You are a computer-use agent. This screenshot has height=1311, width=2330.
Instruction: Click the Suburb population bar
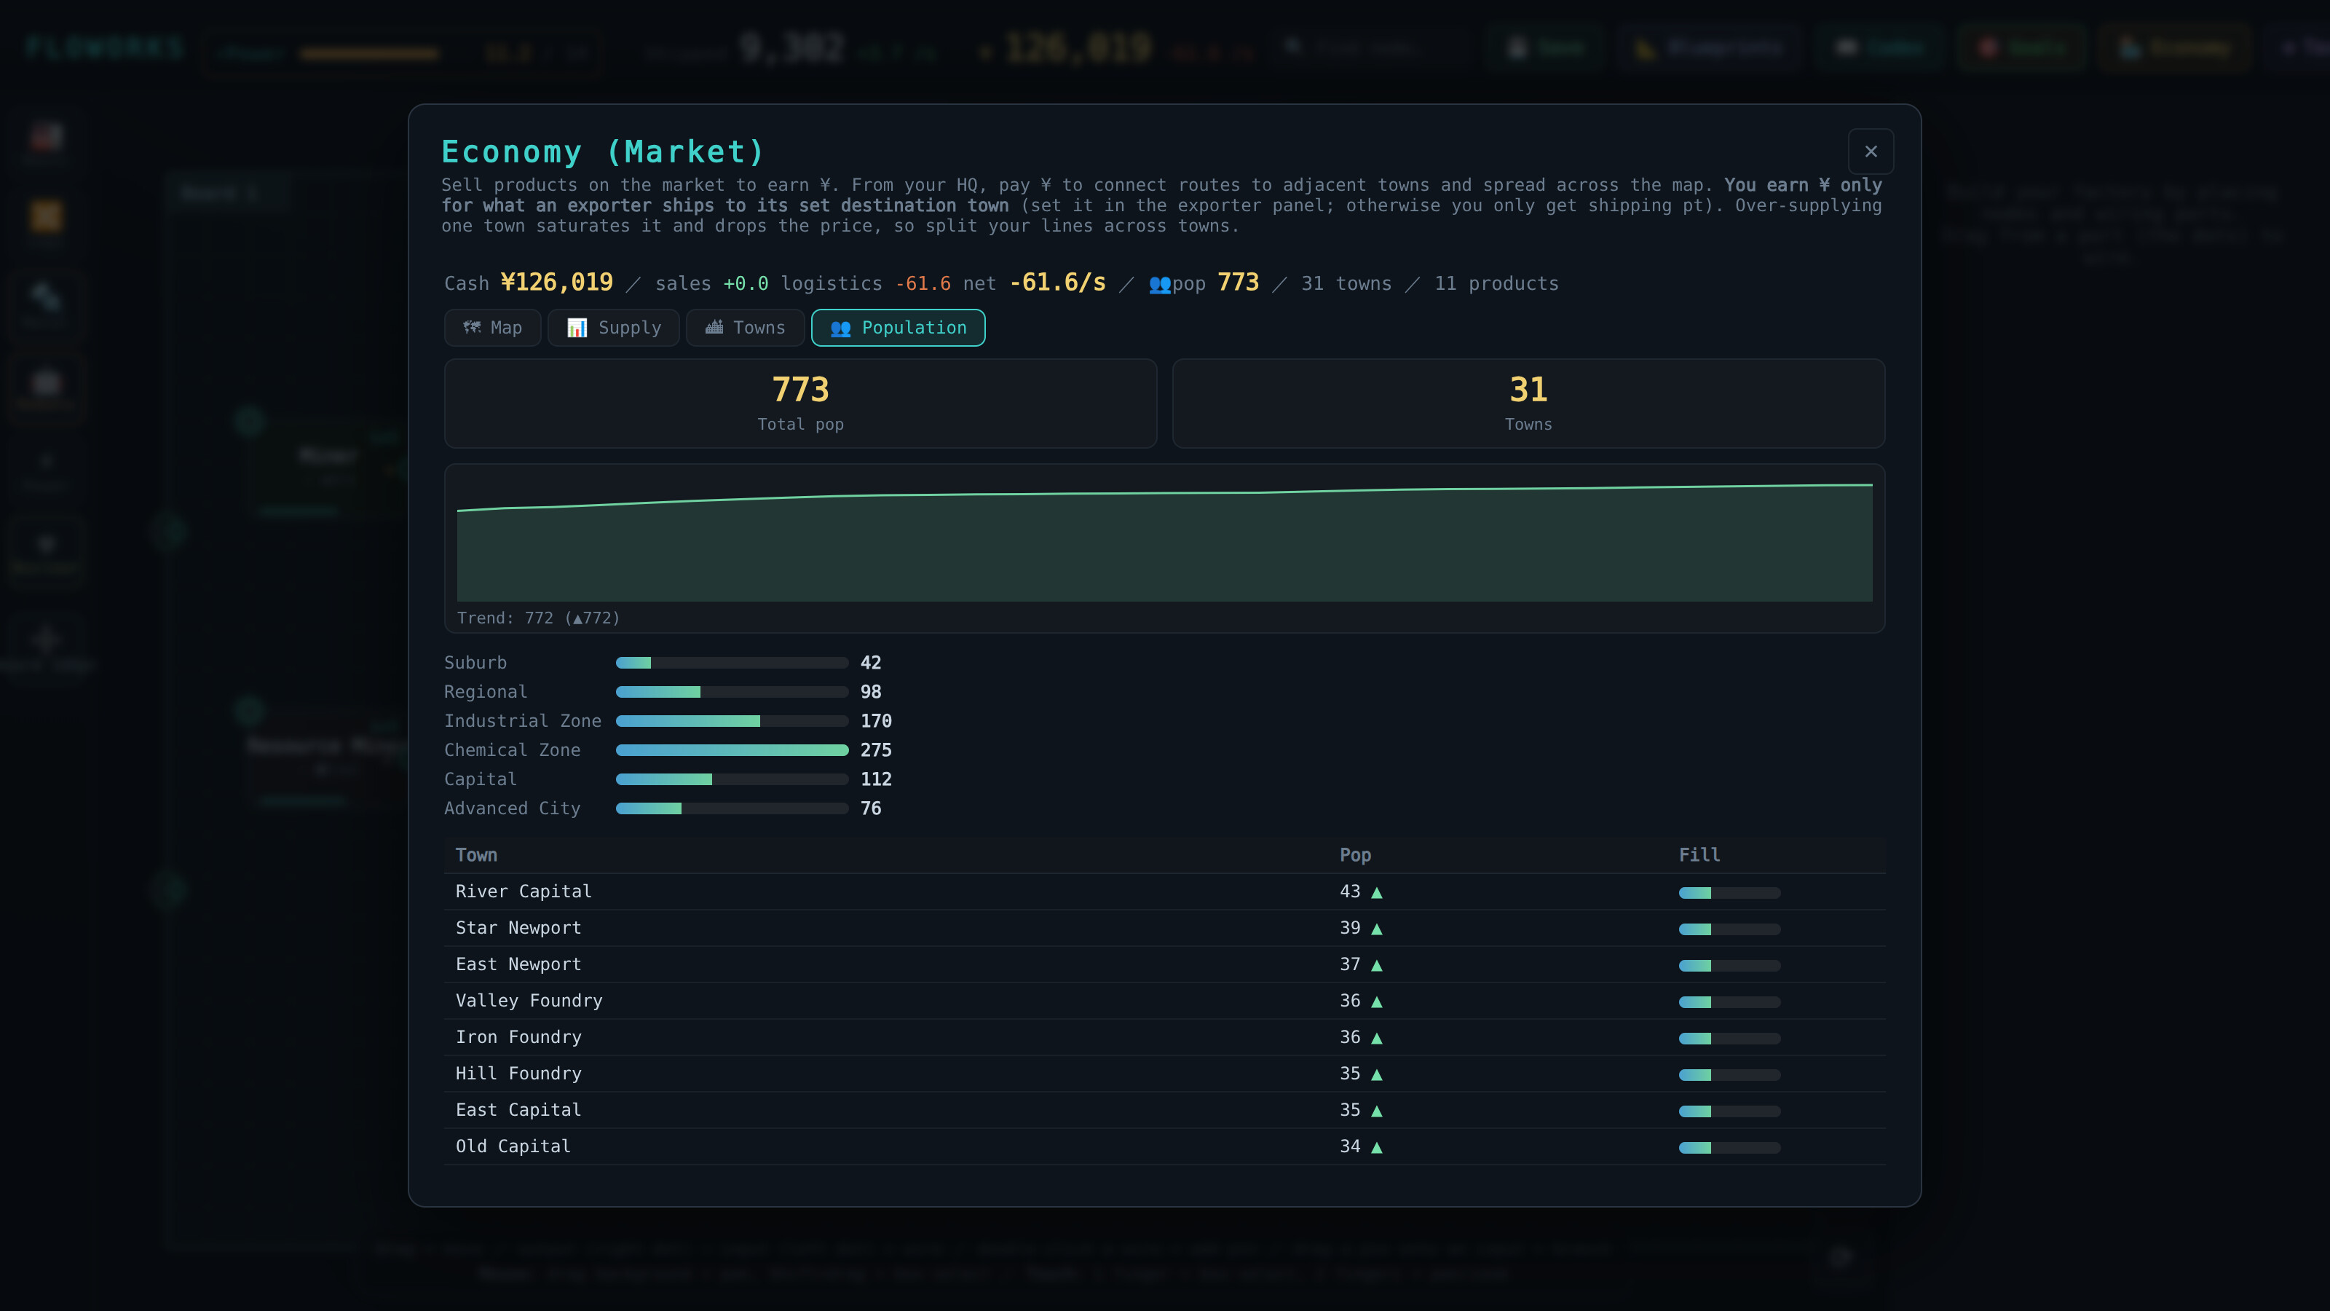coord(732,664)
